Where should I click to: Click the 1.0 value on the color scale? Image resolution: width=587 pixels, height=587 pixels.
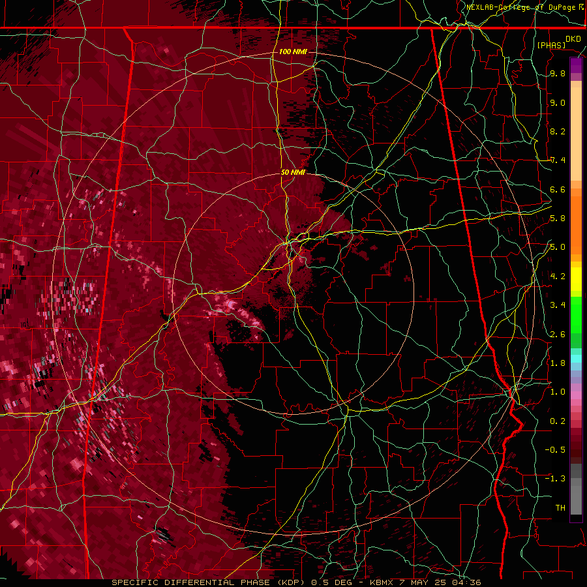(x=558, y=391)
